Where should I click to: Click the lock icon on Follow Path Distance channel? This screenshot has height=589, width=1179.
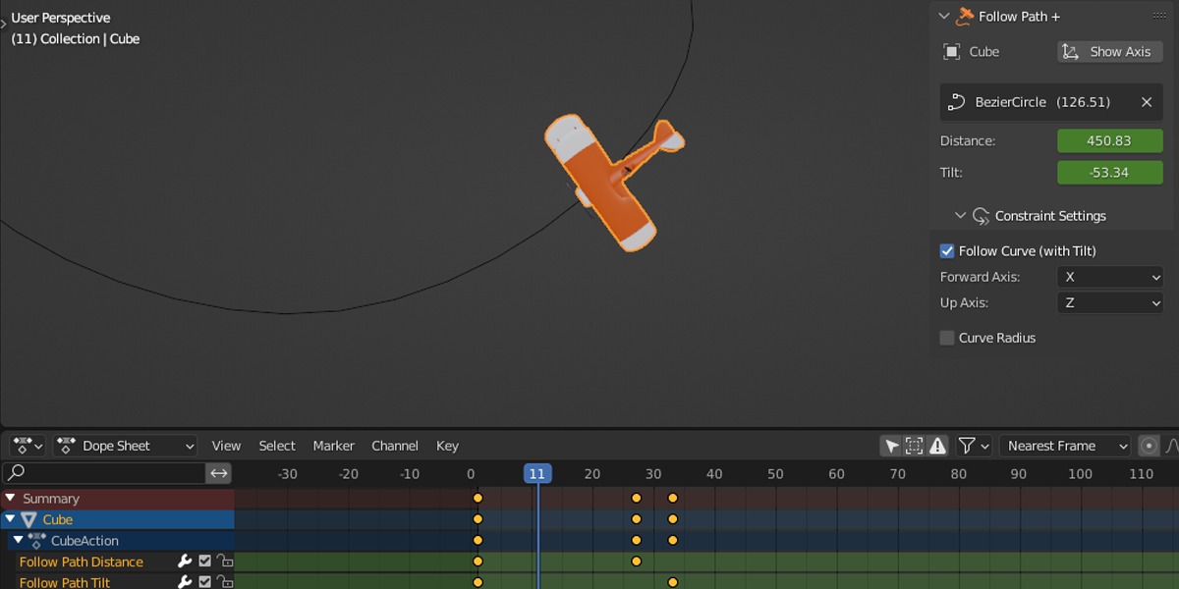point(225,562)
